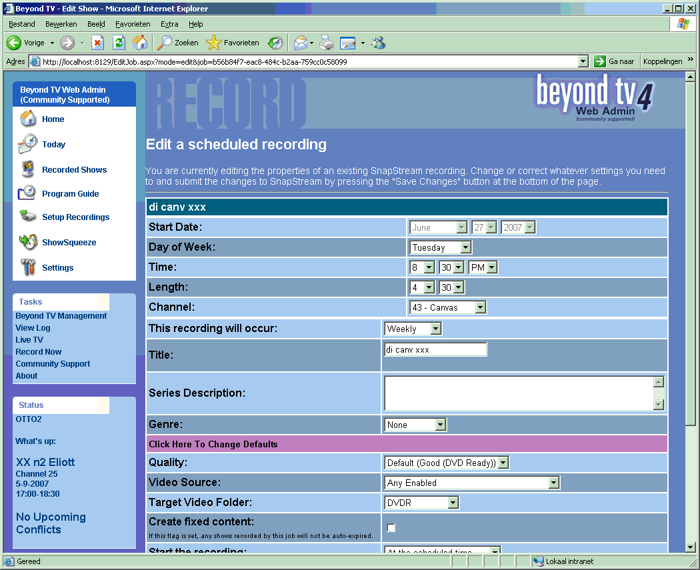
Task: Open the Length minutes dropdown
Action: [452, 287]
